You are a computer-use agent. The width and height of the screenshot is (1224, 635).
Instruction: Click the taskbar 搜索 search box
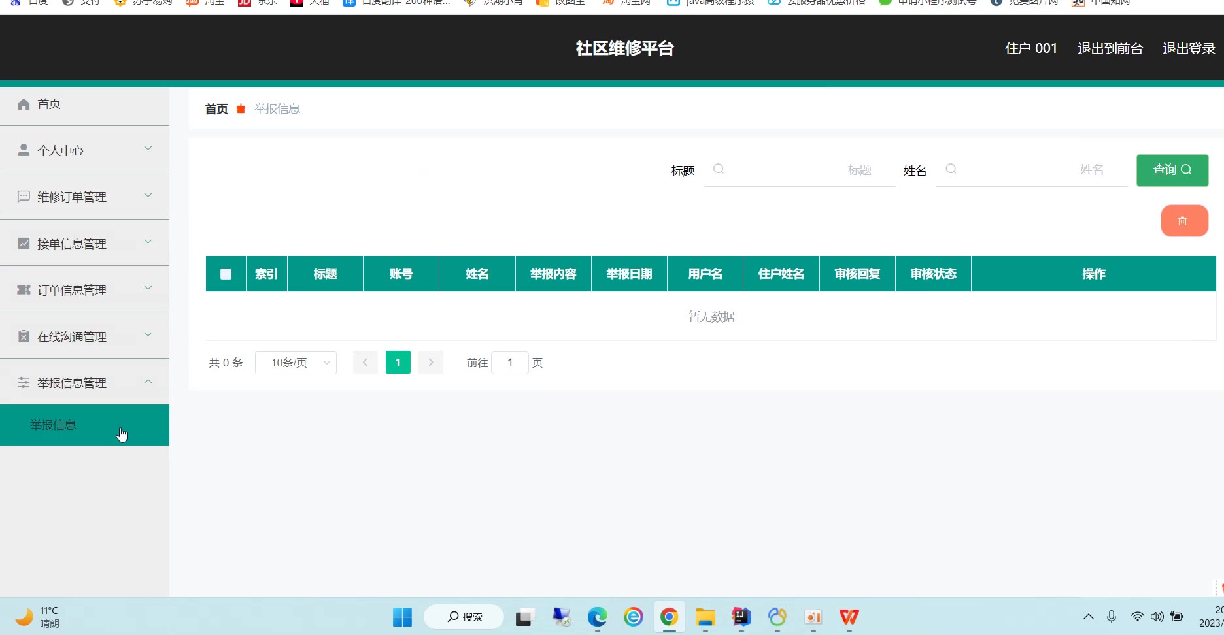pyautogui.click(x=464, y=617)
